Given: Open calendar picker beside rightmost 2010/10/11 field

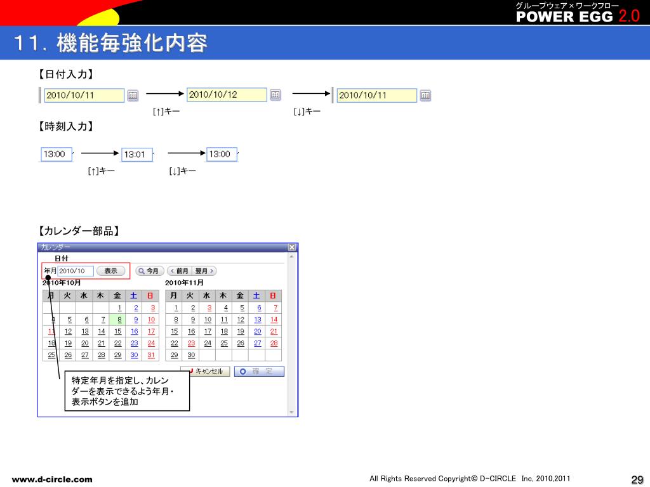Looking at the screenshot, I should (425, 96).
